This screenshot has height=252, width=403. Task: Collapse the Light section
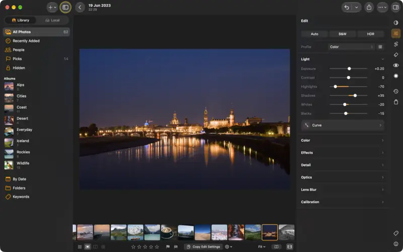point(383,59)
